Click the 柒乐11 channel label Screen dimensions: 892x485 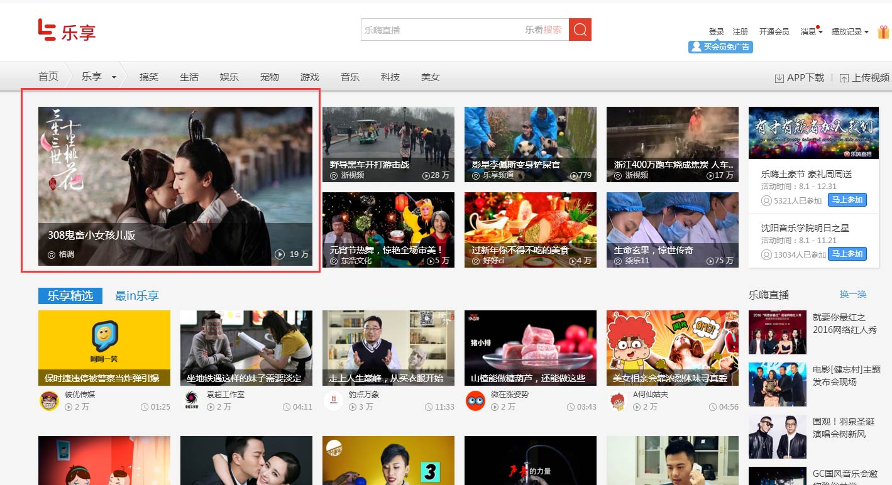637,261
